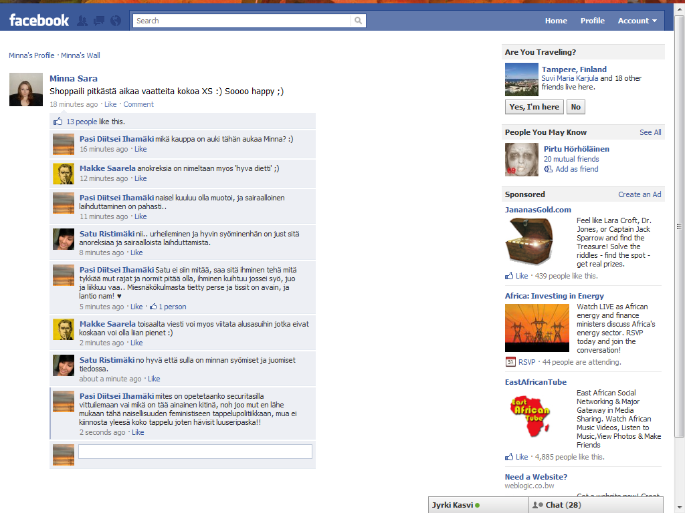Open notifications globe icon in header

115,21
